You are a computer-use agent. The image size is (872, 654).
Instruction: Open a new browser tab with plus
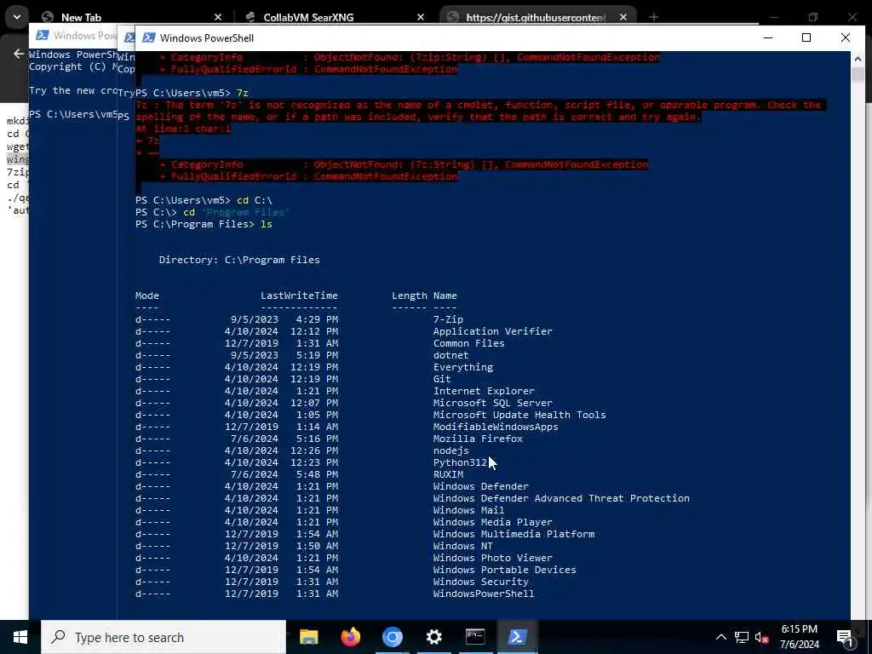(x=654, y=17)
